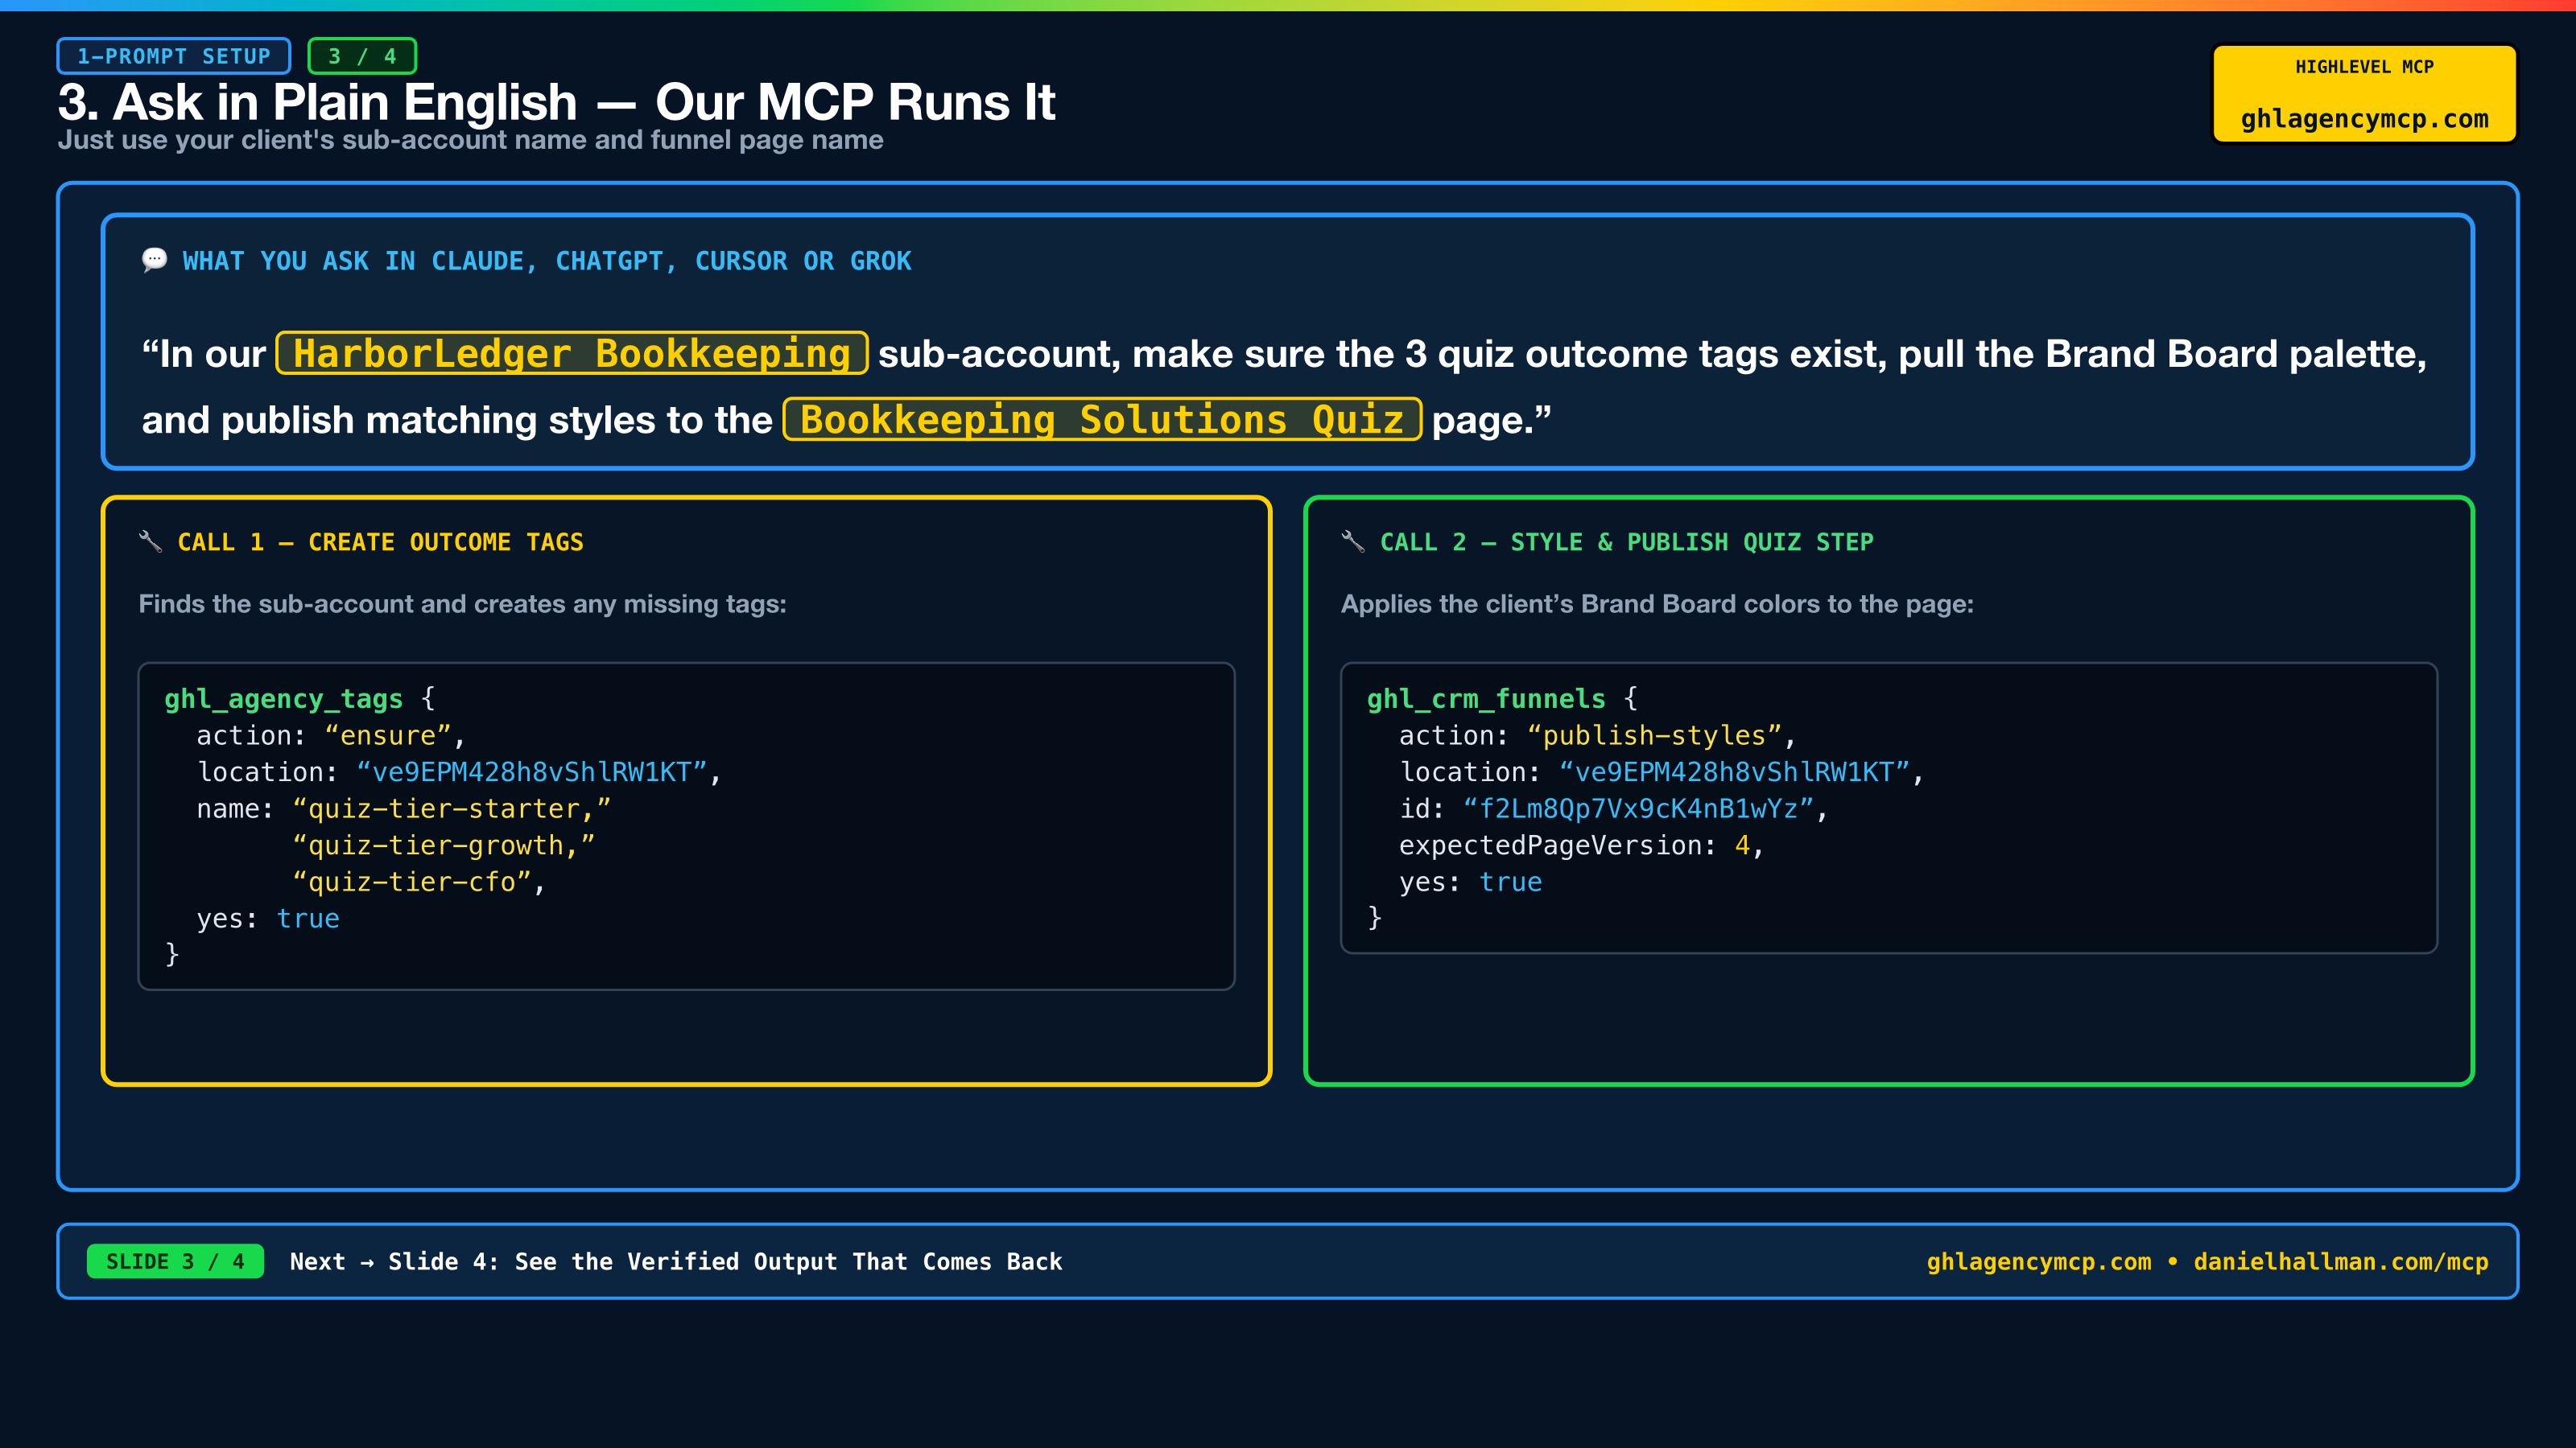The width and height of the screenshot is (2576, 1448).
Task: Click the Bookkeeping Solutions Quiz highlighted name
Action: (1102, 420)
